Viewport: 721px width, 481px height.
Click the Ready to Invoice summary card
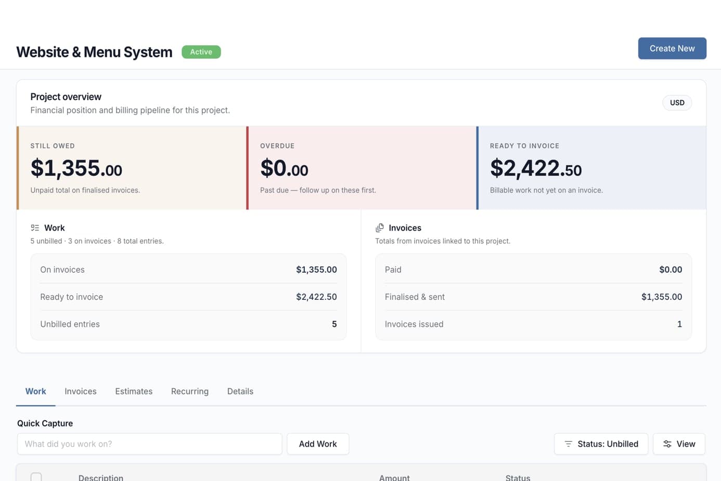click(x=591, y=168)
